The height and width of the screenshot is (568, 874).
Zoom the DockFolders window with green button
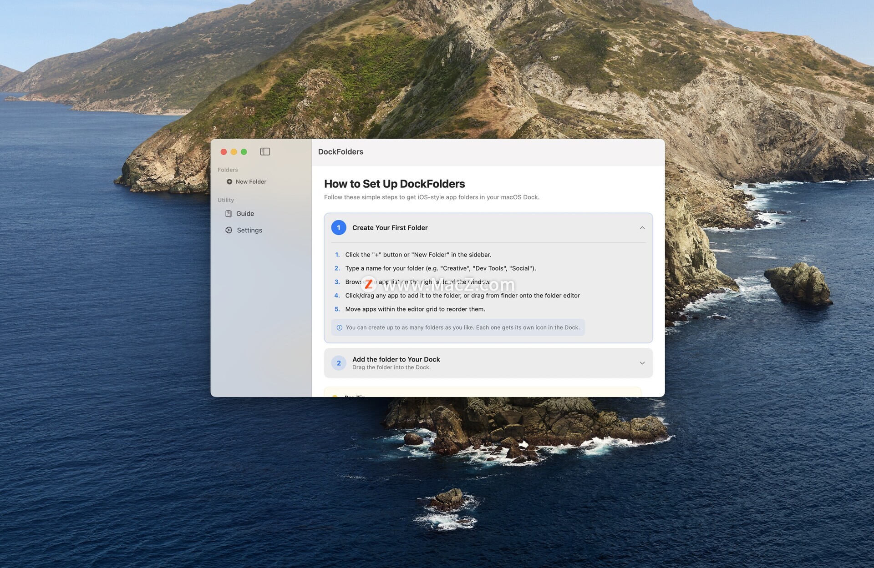pyautogui.click(x=244, y=152)
